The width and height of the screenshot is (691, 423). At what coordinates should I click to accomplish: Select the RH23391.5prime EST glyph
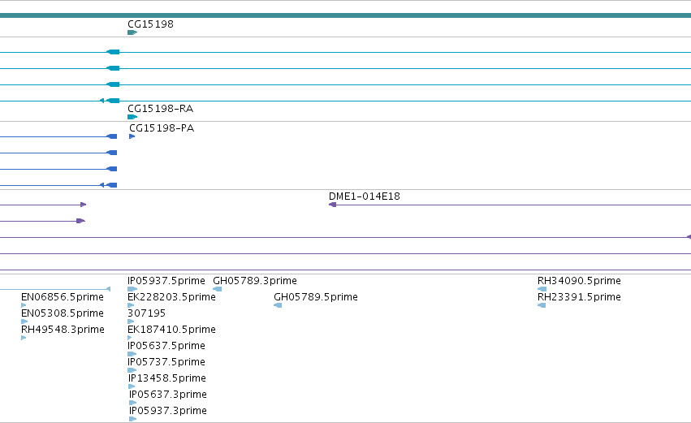542,305
